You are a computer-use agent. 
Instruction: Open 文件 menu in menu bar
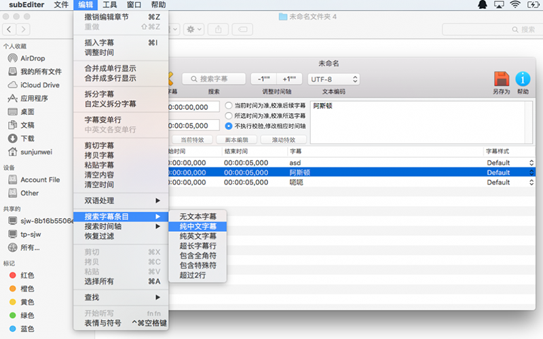click(x=61, y=5)
